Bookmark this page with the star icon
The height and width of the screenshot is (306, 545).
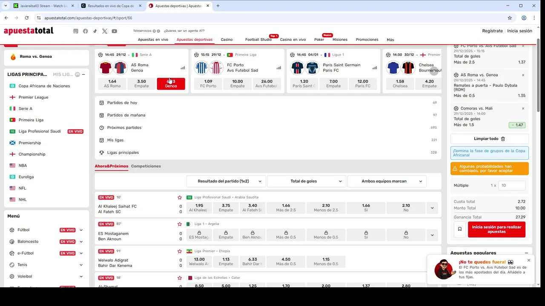[510, 18]
